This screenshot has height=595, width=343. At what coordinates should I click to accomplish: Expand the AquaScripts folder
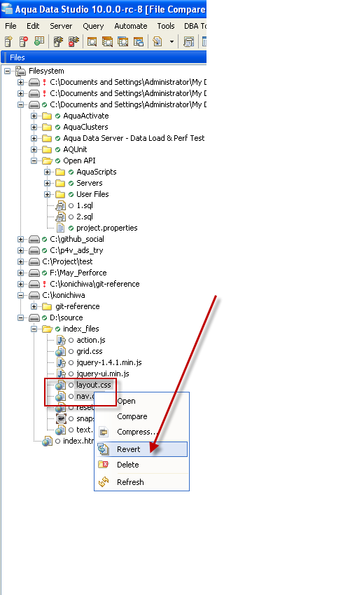pos(48,172)
